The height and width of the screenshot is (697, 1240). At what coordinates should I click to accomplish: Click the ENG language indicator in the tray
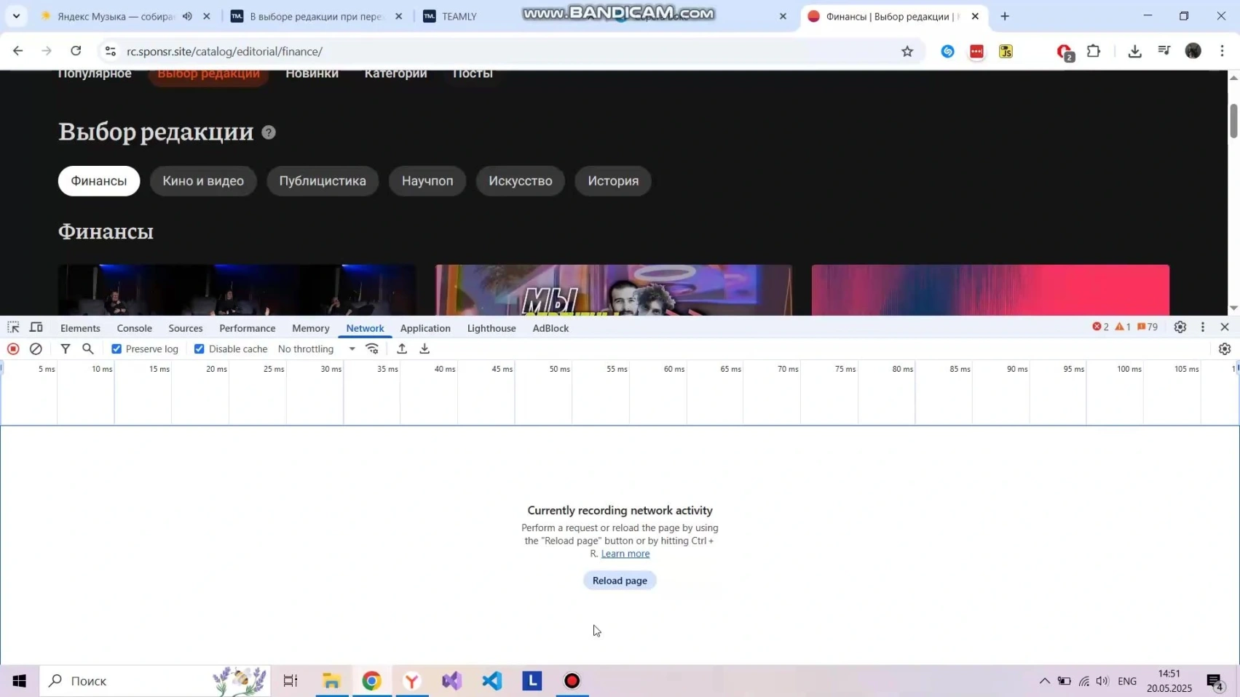[1127, 681]
